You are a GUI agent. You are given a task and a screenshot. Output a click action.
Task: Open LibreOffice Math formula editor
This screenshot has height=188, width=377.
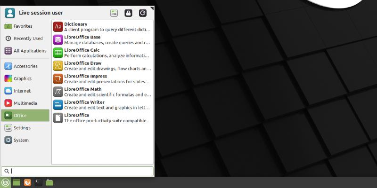tap(102, 92)
